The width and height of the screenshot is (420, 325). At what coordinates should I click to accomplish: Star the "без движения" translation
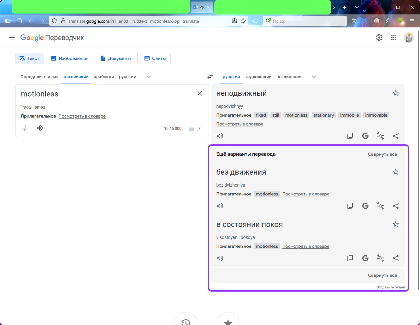tap(396, 172)
